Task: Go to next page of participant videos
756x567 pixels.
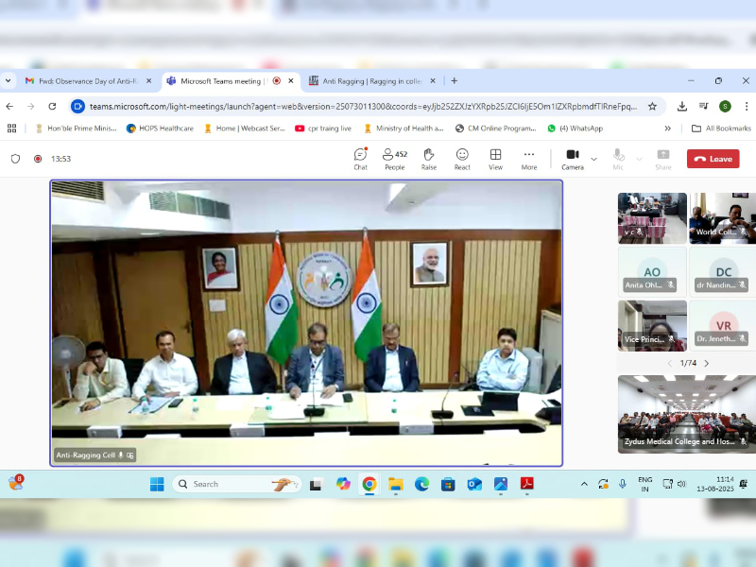Action: (706, 363)
